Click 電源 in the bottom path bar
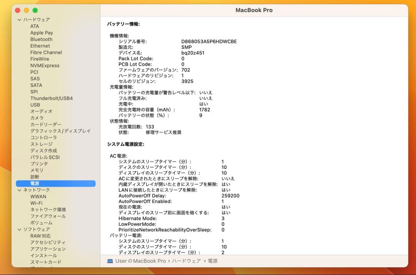This screenshot has width=416, height=275. coord(213,261)
